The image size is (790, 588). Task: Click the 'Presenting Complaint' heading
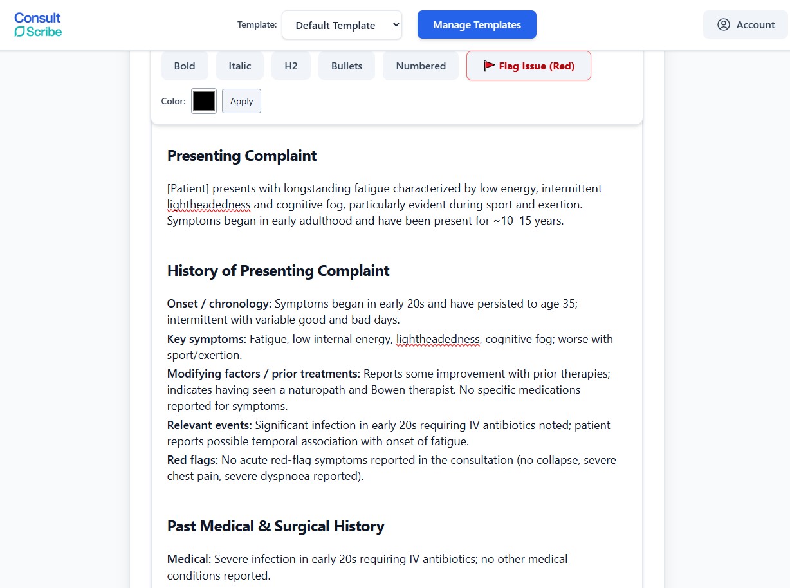click(x=241, y=155)
